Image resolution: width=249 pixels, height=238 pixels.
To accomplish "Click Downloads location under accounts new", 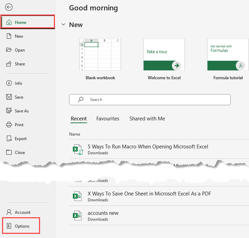I will pos(98,219).
